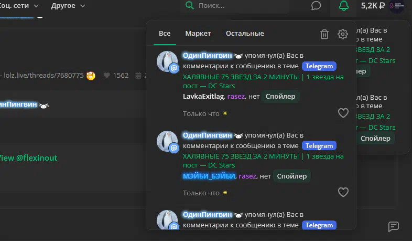Open ХАЛЯВНЫЕ 75 ЗВЕЗД thread in МЭЙБИ_БЭЙБИ notification
Viewport: 412px width, 241px height.
(263, 161)
